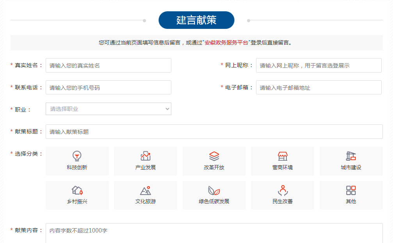Click into the 献策内容 text area
This screenshot has width=393, height=243.
[x=214, y=233]
